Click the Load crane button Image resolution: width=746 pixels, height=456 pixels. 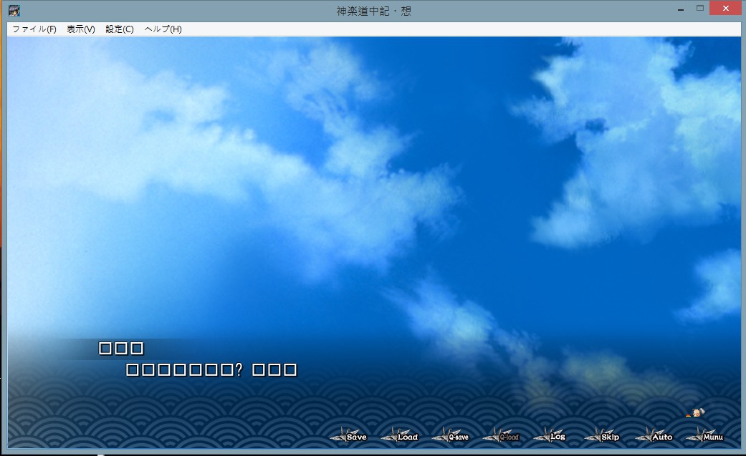(400, 435)
